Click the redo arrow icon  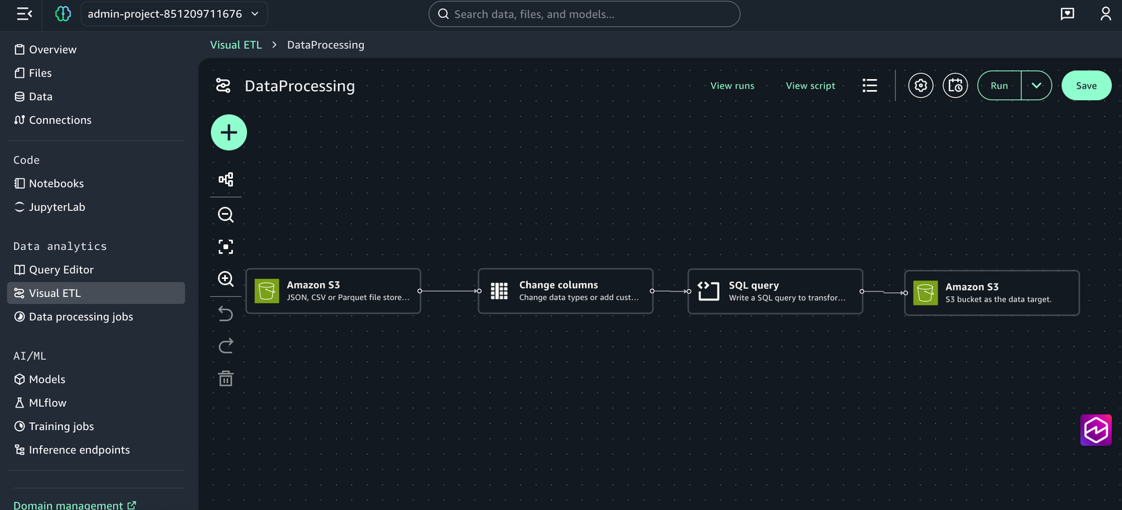[226, 345]
